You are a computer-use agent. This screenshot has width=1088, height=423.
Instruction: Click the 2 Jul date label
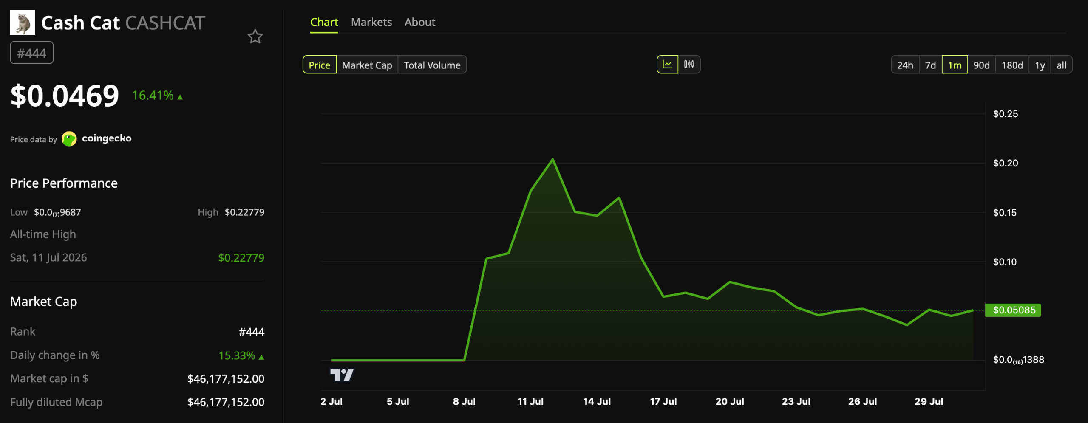coord(331,401)
